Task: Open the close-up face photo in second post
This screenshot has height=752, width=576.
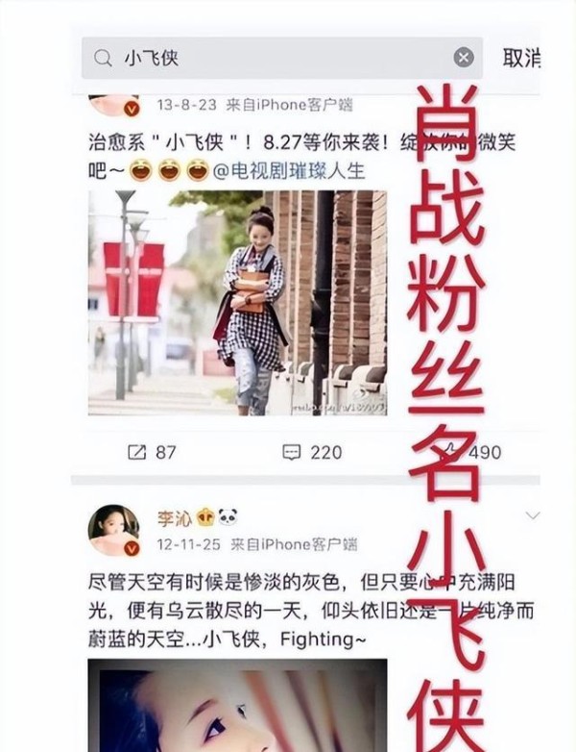Action: (237, 705)
